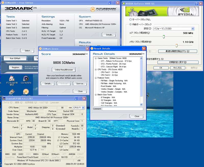Click the memory clock frequency slider handle

[176, 45]
